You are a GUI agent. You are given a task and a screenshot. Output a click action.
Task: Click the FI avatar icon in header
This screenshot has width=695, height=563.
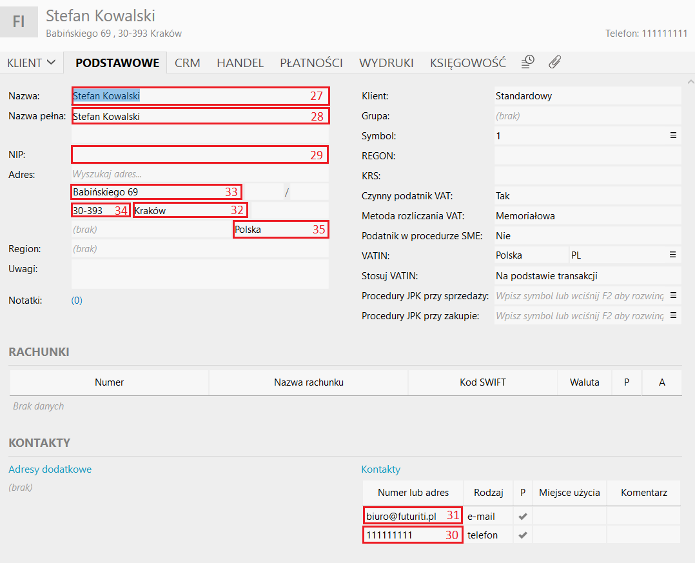[x=19, y=21]
